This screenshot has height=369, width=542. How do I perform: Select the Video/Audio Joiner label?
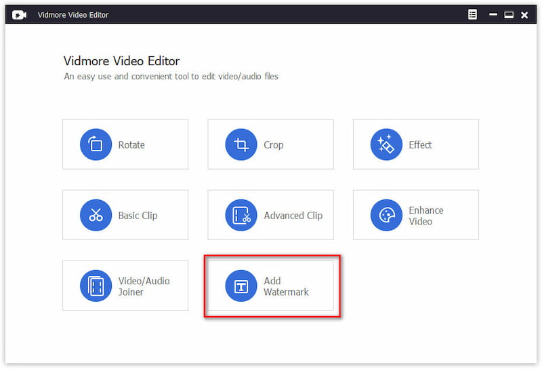pos(144,286)
